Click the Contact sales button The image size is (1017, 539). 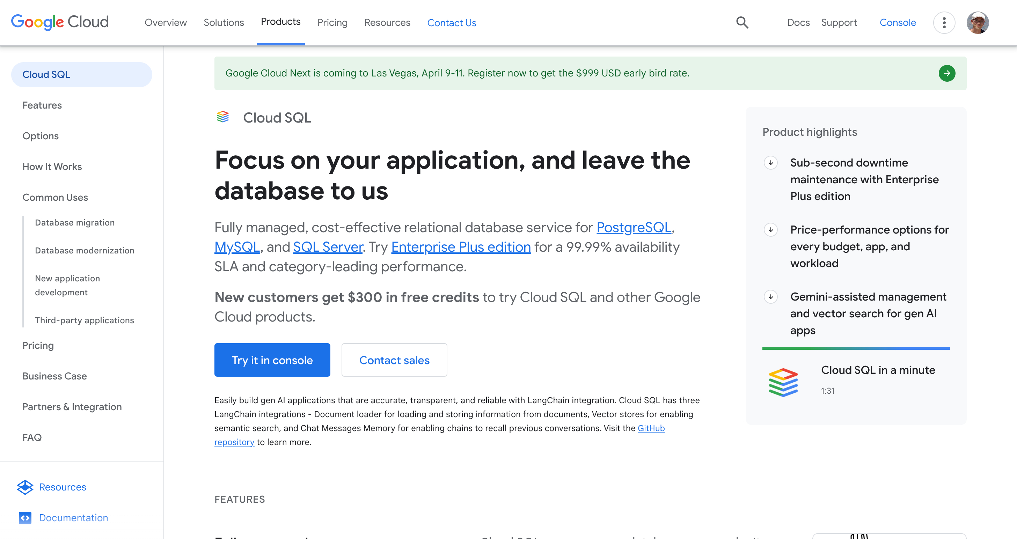tap(394, 360)
